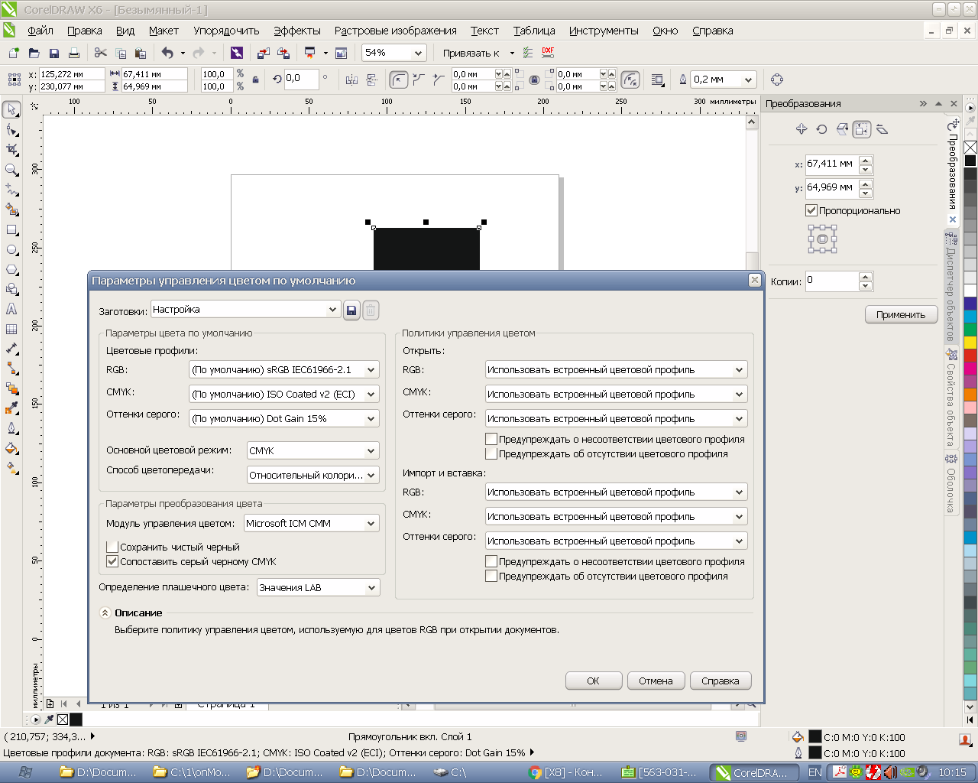The height and width of the screenshot is (783, 978).
Task: Select the Zoom tool in toolbox
Action: (11, 170)
